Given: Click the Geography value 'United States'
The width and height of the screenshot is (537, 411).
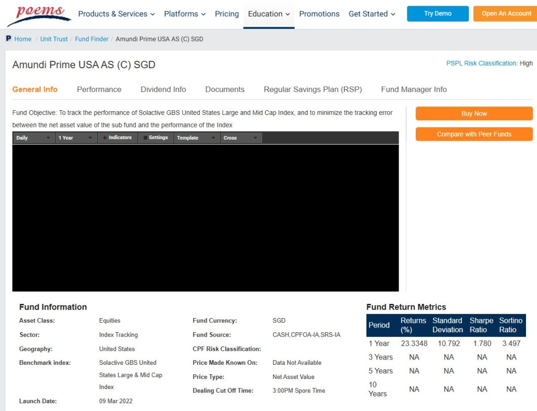Looking at the screenshot, I should pyautogui.click(x=117, y=349).
